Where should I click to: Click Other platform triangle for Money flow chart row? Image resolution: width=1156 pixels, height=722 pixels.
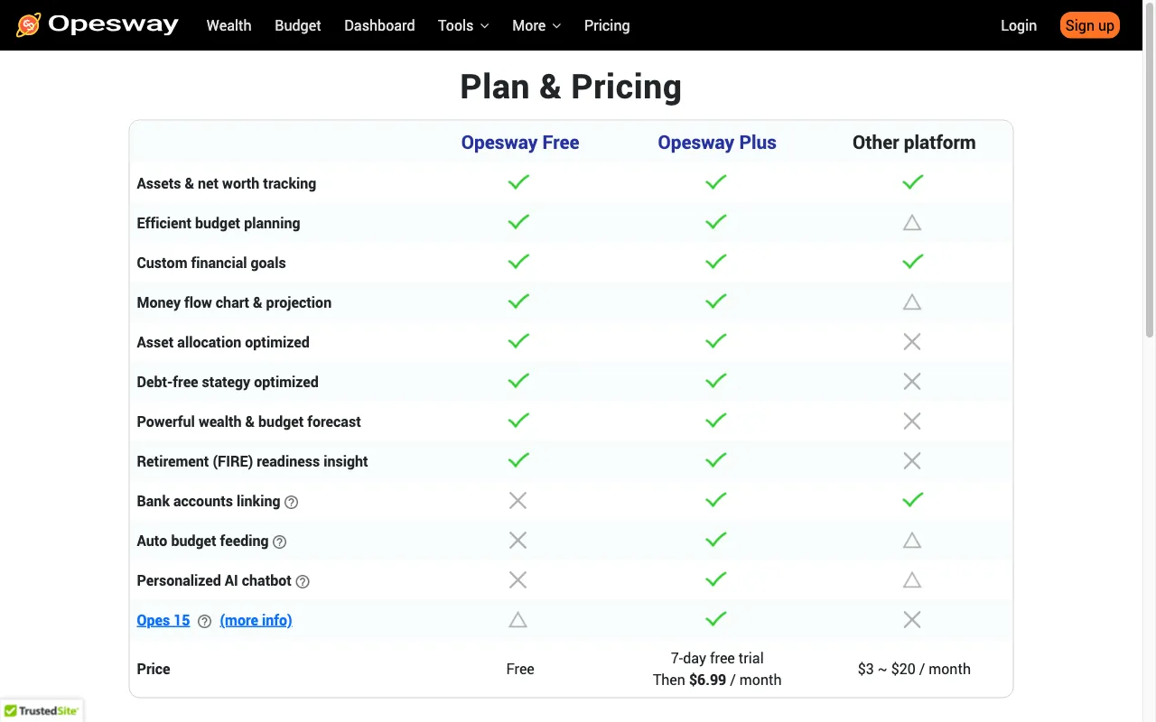click(x=912, y=301)
